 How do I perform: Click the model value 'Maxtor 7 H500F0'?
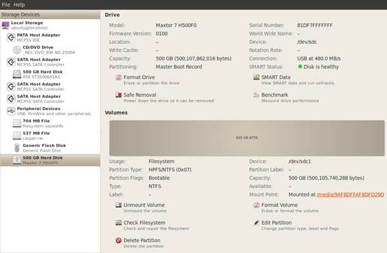coord(176,25)
